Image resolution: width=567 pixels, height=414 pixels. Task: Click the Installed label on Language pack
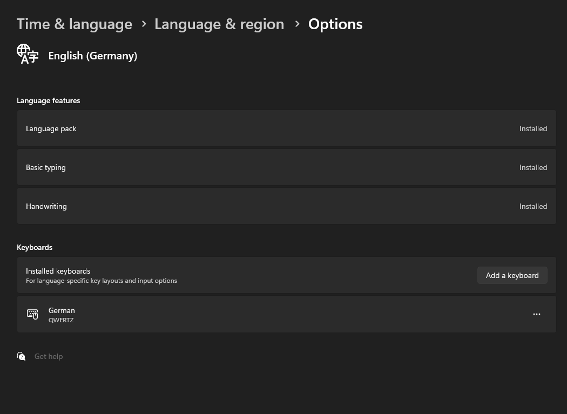[533, 128]
